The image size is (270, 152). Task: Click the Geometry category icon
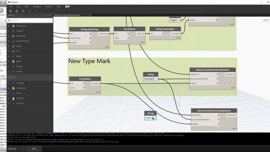13,36
